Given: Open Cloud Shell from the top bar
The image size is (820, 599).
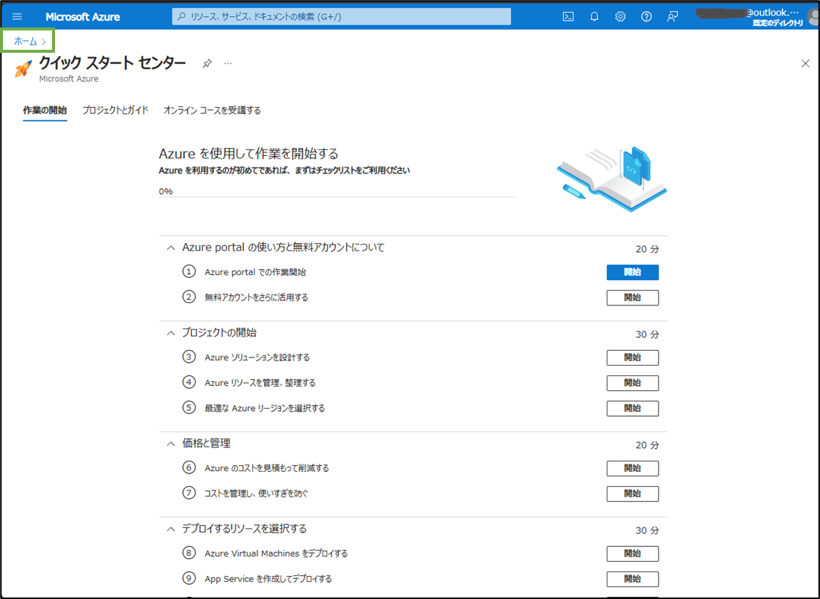Looking at the screenshot, I should 568,17.
